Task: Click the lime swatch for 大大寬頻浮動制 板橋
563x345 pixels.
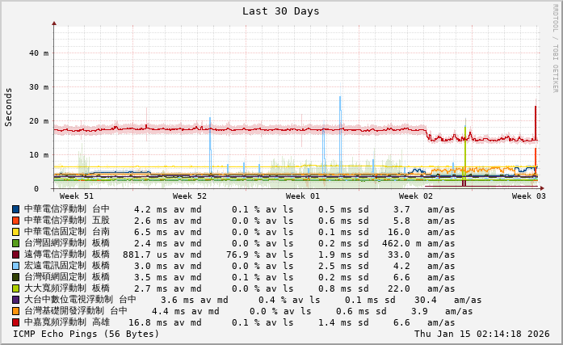Action: click(x=15, y=288)
